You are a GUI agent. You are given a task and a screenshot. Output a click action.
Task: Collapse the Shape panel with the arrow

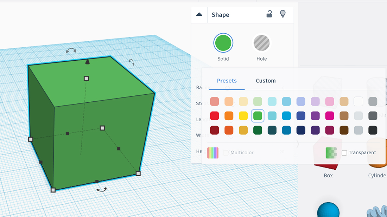click(199, 15)
